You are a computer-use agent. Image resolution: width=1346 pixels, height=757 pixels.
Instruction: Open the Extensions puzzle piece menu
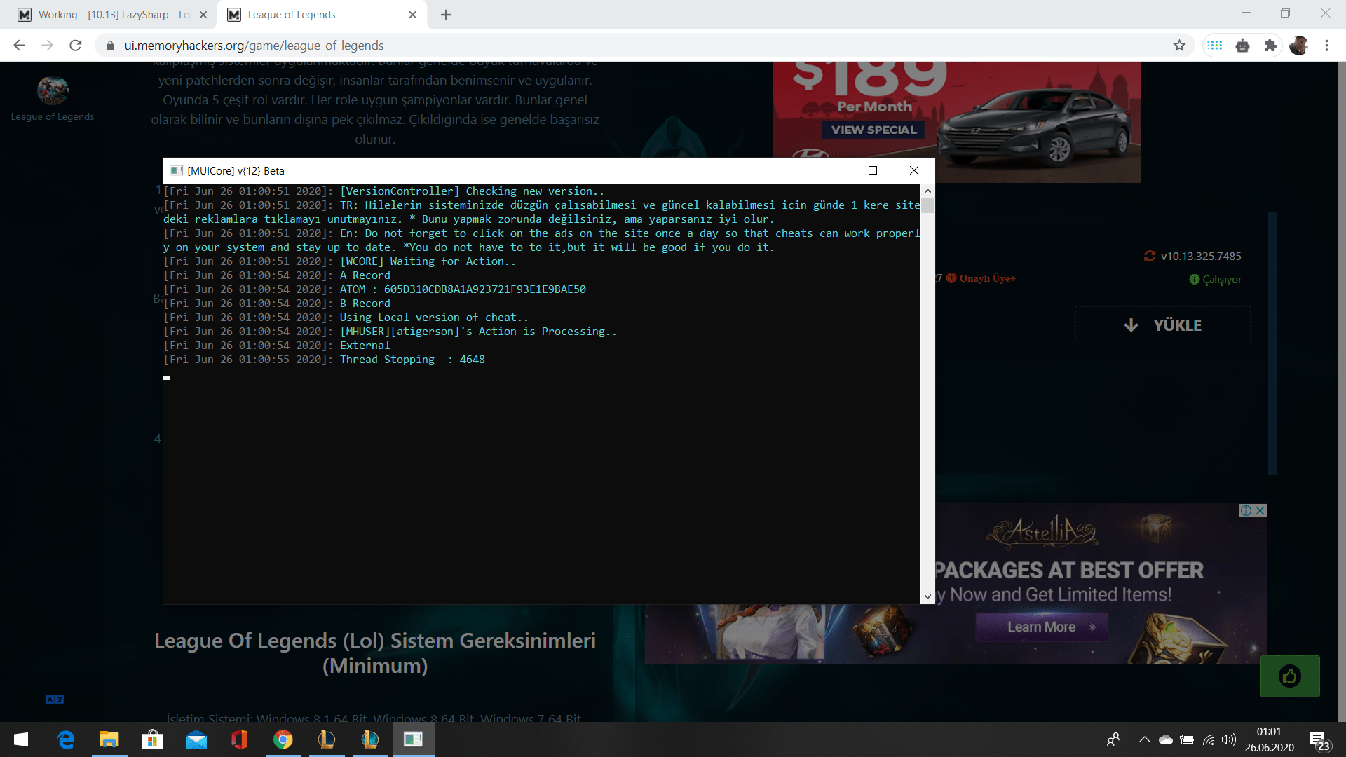tap(1270, 46)
